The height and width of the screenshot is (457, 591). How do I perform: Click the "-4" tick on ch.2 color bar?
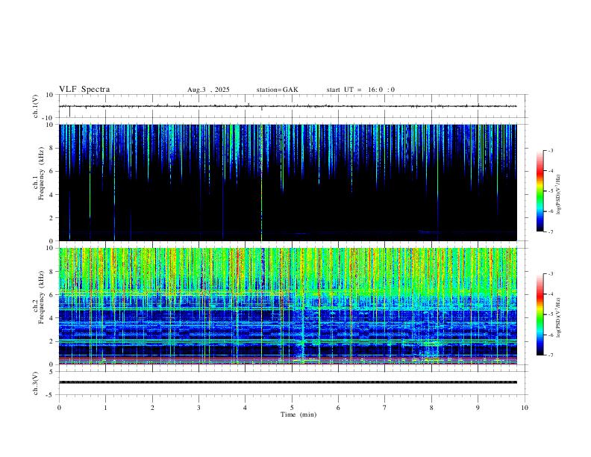click(x=550, y=294)
